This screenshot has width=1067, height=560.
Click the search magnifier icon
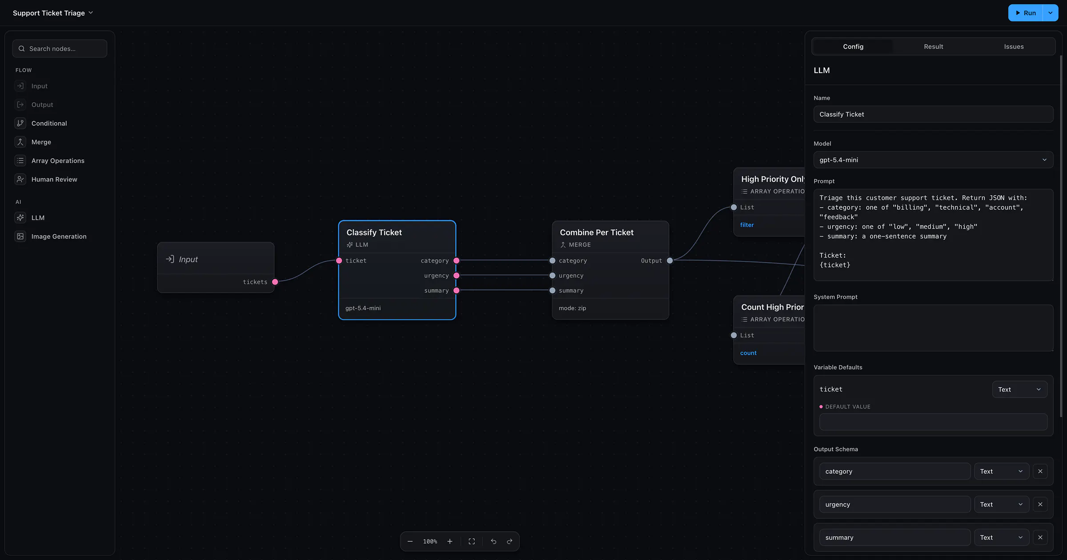click(x=21, y=48)
